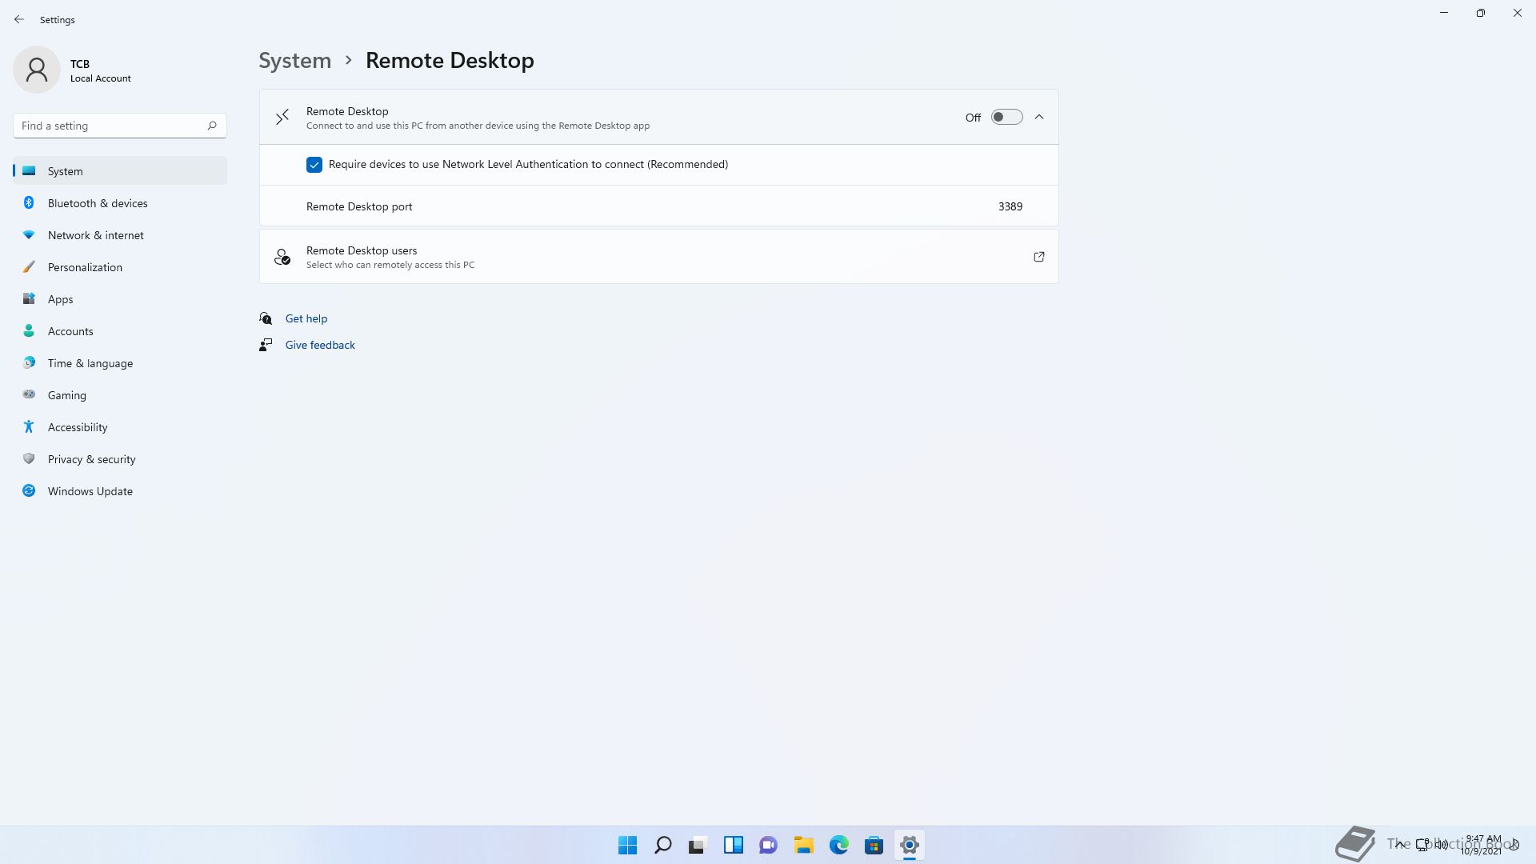This screenshot has height=864, width=1536.
Task: Open Remote Desktop users external link icon
Action: click(1039, 257)
